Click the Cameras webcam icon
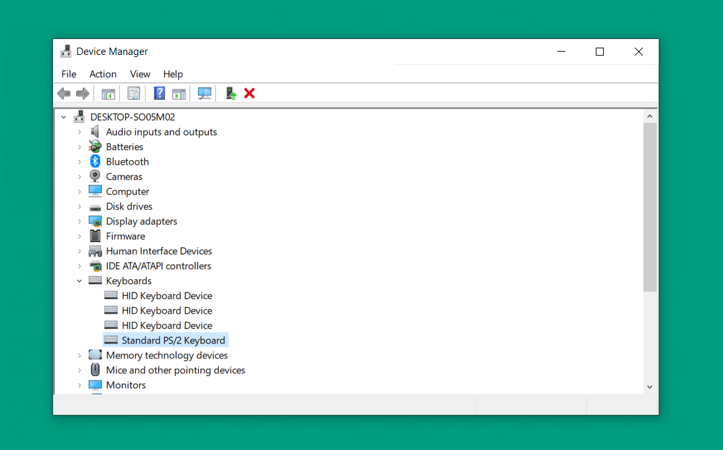This screenshot has height=450, width=723. pos(95,176)
